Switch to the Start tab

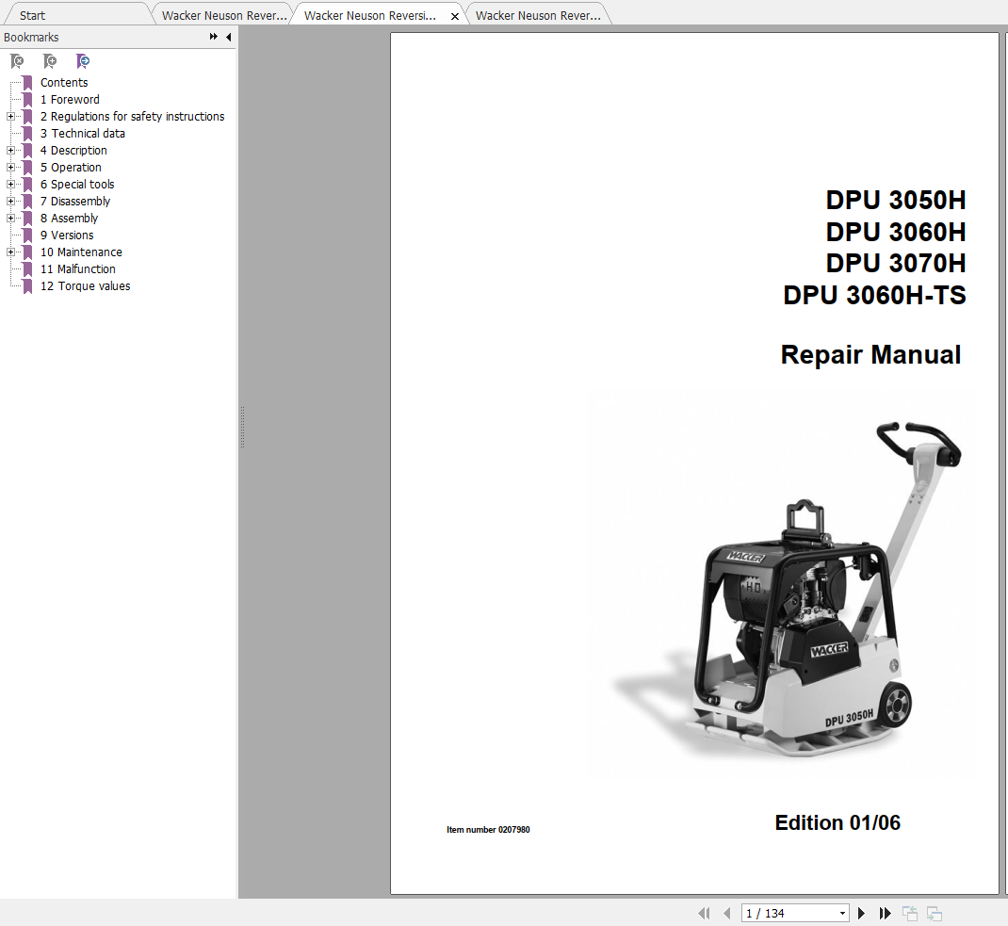(x=32, y=15)
